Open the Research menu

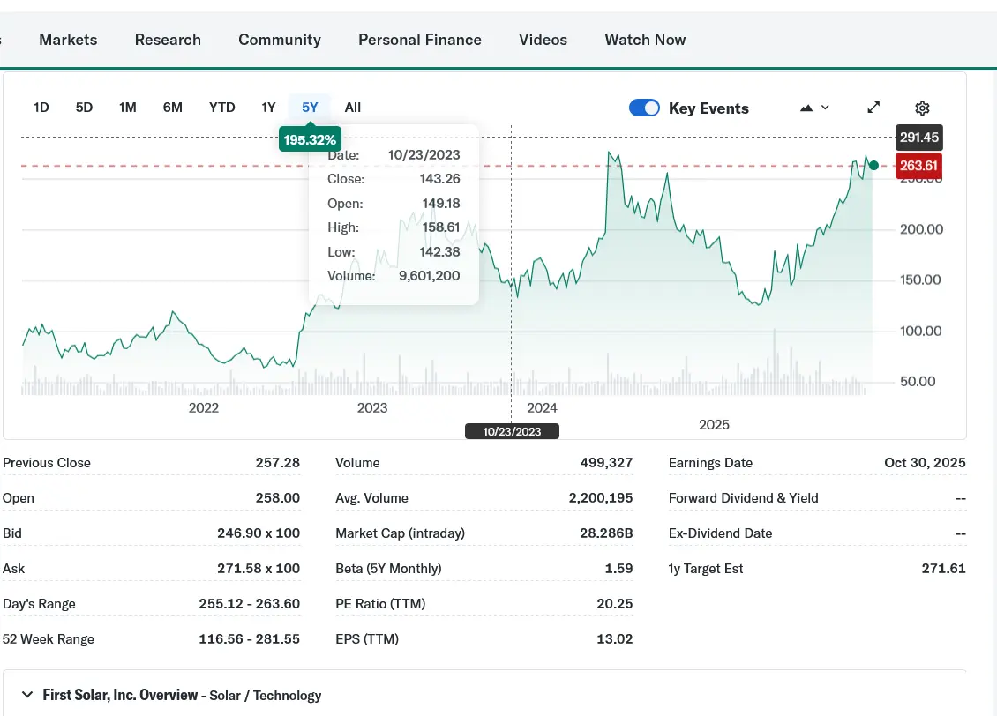pyautogui.click(x=168, y=40)
